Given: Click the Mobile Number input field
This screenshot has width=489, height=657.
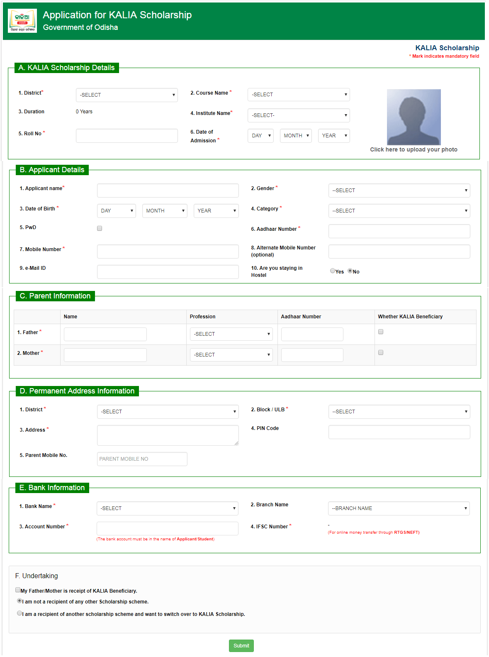Looking at the screenshot, I should 168,252.
